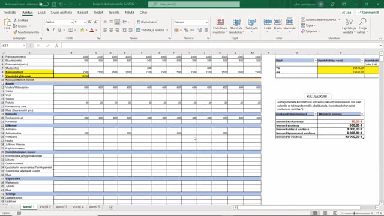Click the Jaa share button
Viewport: 384px width, 216px height.
pos(347,12)
